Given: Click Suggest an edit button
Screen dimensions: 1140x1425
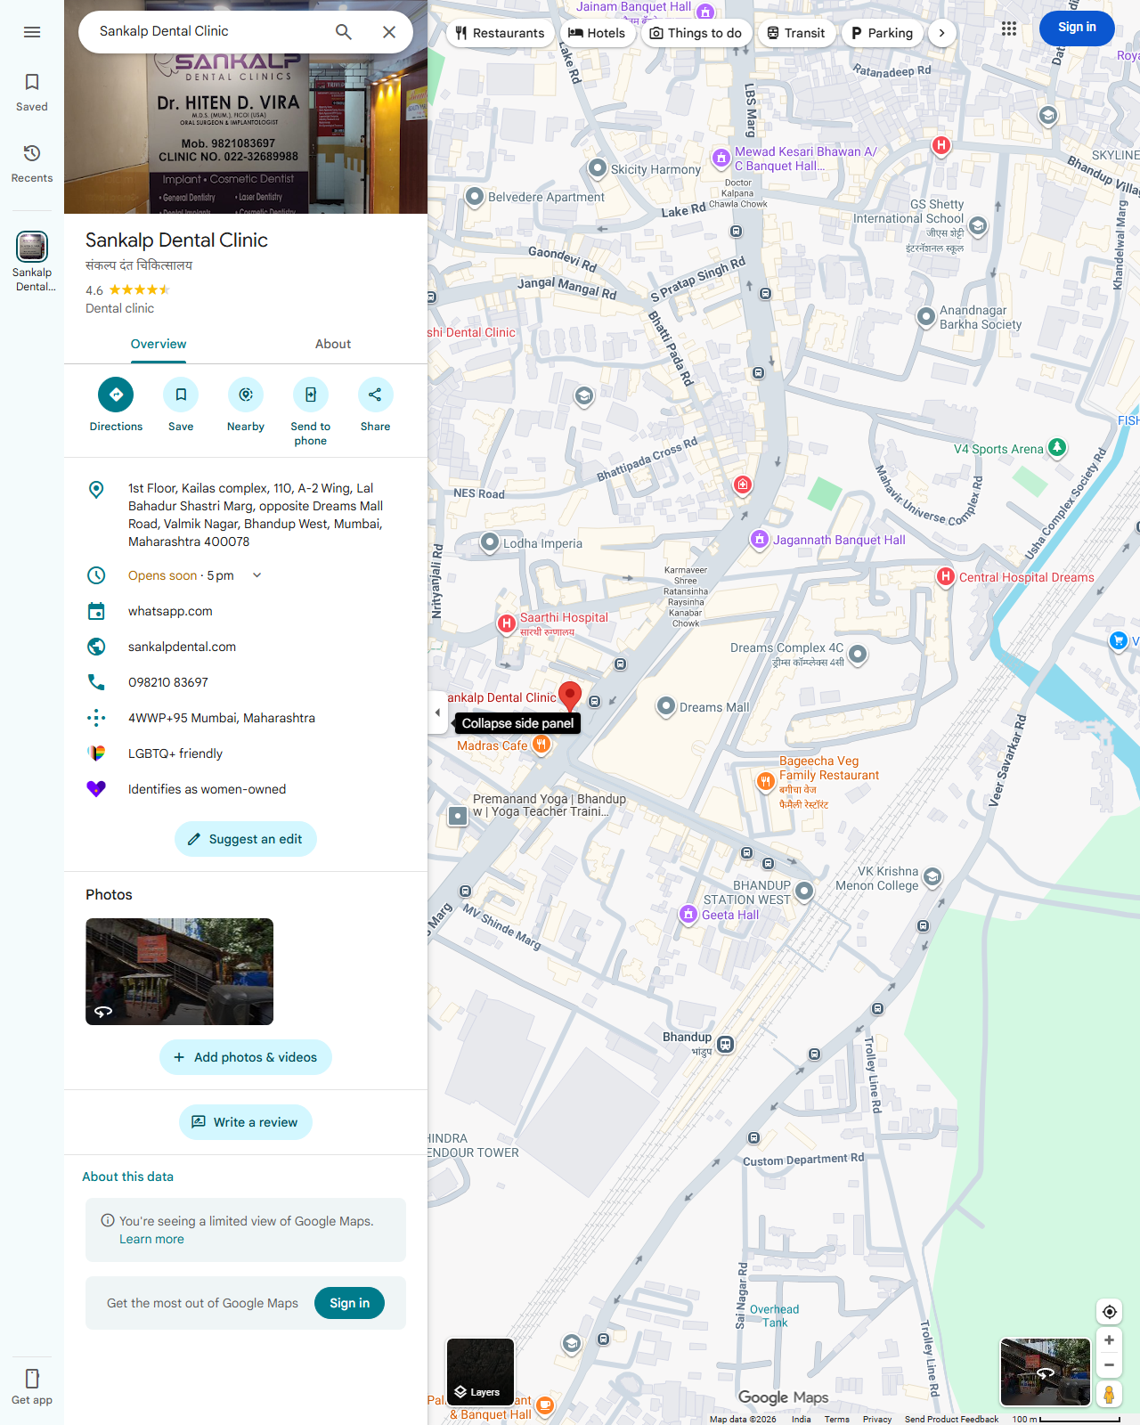Looking at the screenshot, I should 246,839.
